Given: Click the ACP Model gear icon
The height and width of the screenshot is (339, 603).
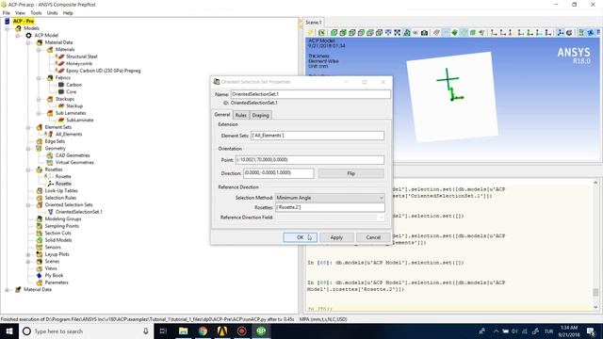Looking at the screenshot, I should 28,36.
